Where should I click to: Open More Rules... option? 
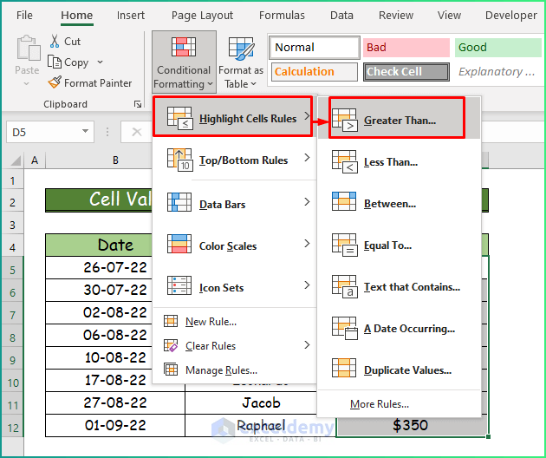(x=399, y=404)
